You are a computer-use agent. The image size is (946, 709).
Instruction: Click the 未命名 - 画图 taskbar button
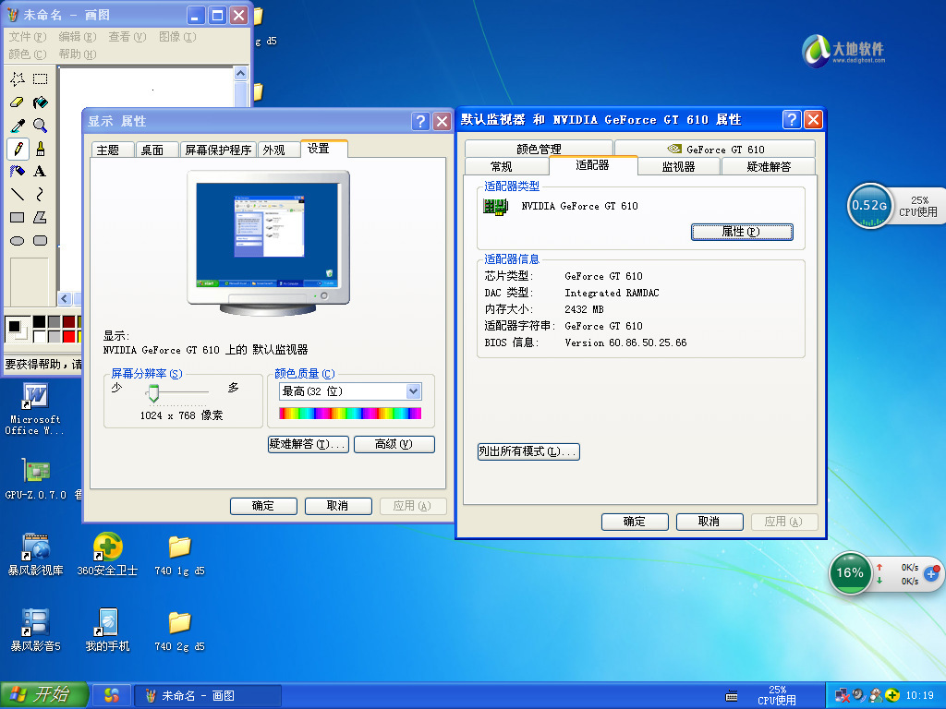[207, 696]
